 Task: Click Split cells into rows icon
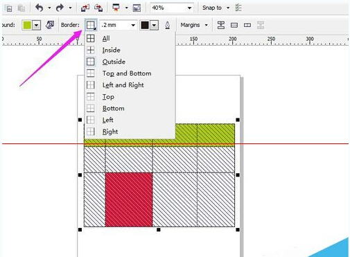(x=234, y=25)
